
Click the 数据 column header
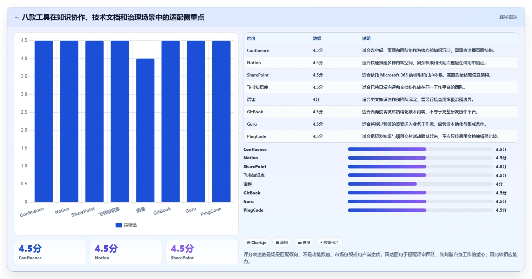point(317,39)
